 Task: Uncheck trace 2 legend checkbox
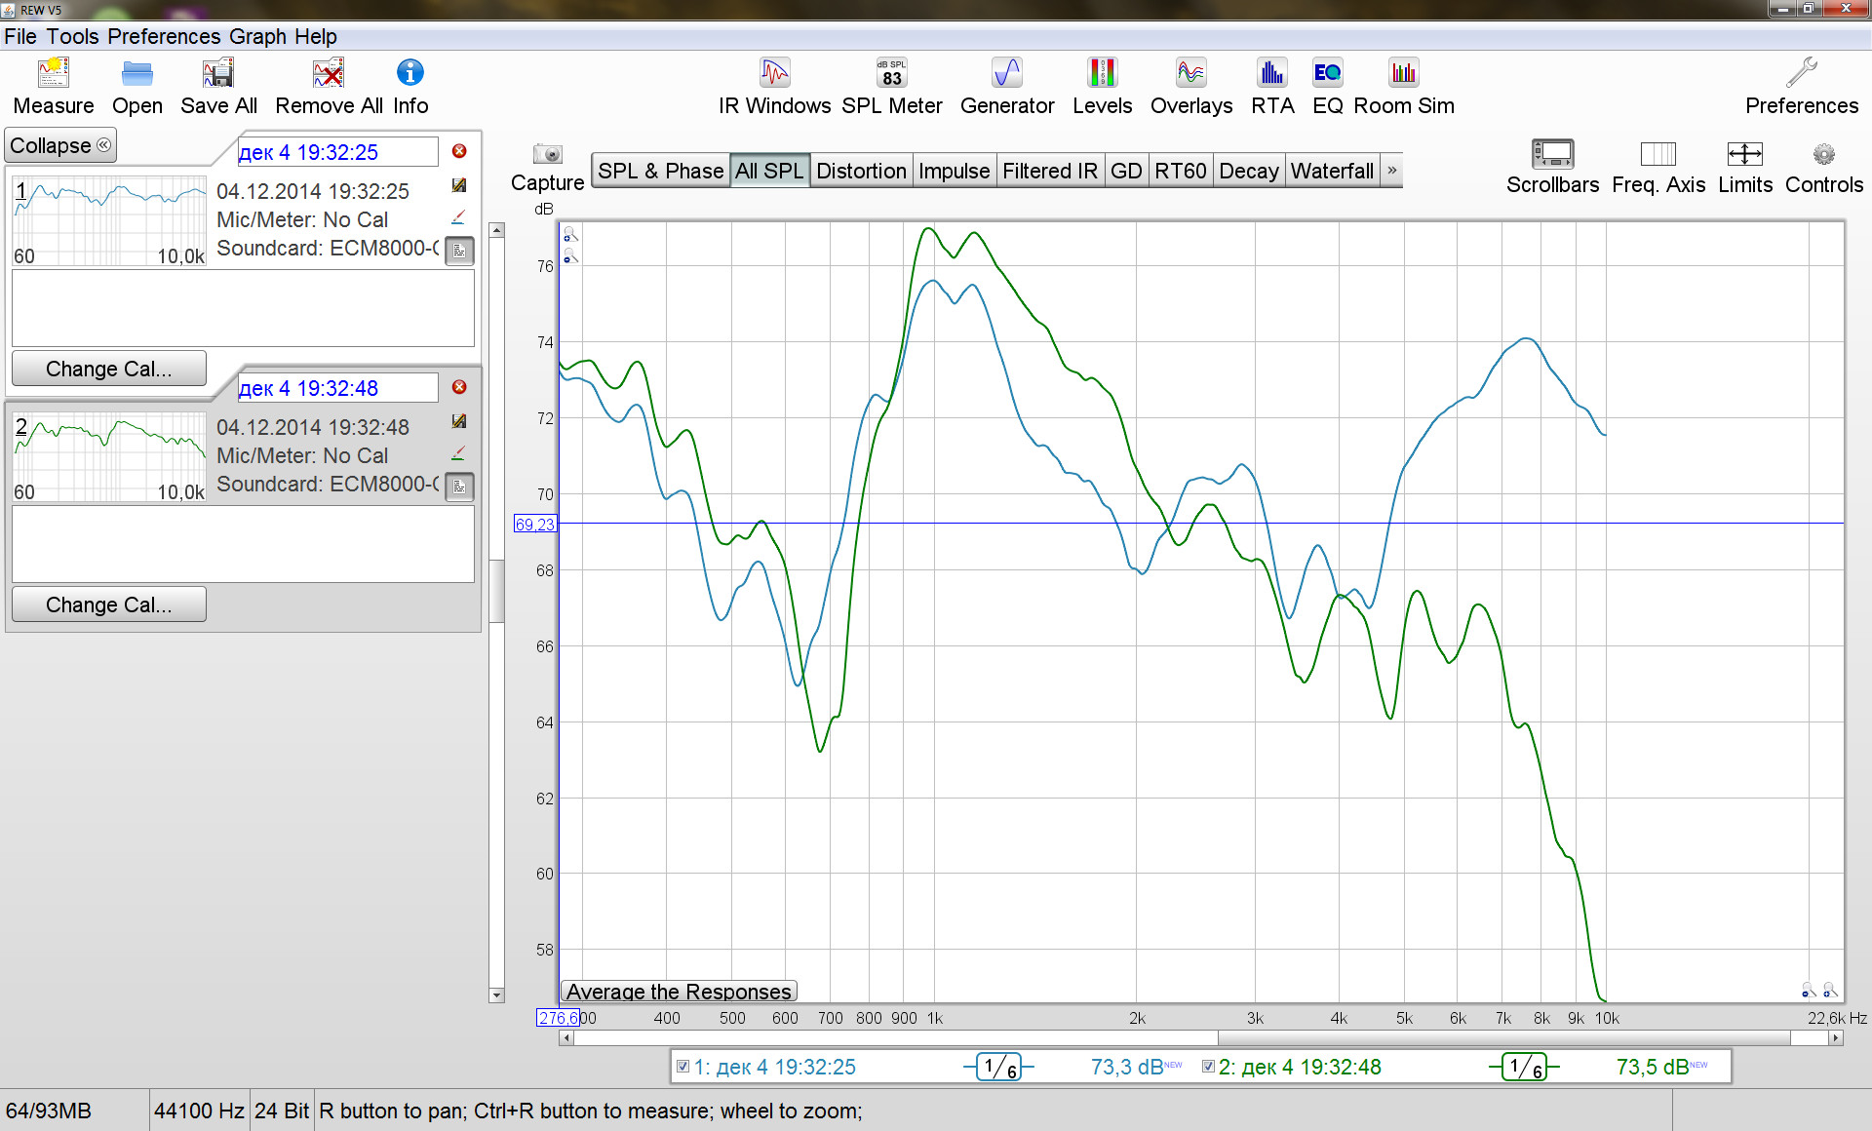point(1209,1067)
